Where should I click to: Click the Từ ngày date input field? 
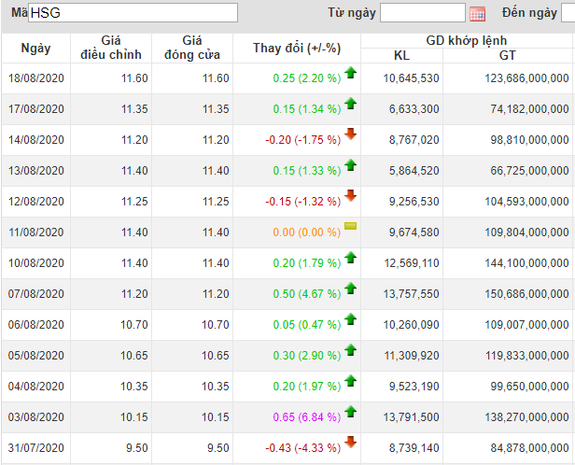[x=423, y=13]
